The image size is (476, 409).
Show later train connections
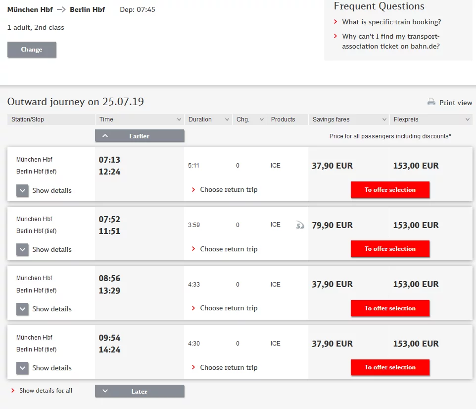point(140,391)
